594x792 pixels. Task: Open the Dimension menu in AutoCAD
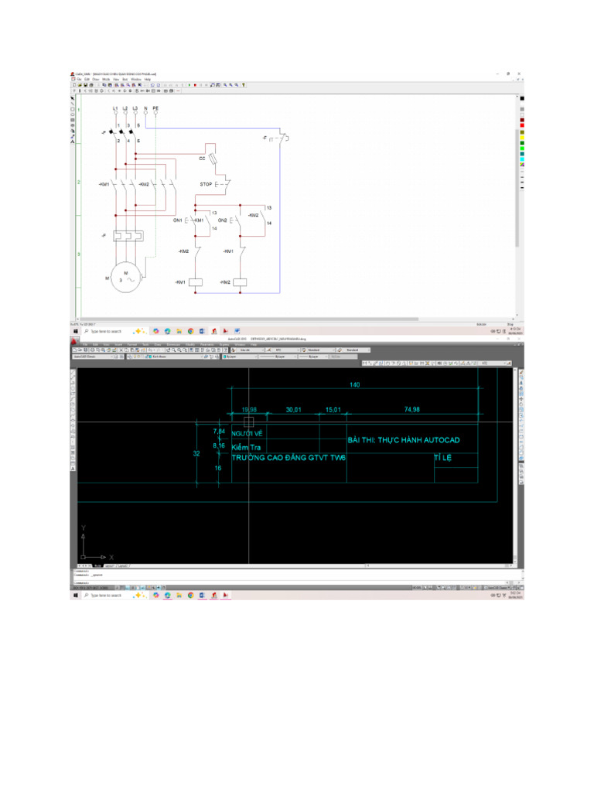click(x=173, y=344)
